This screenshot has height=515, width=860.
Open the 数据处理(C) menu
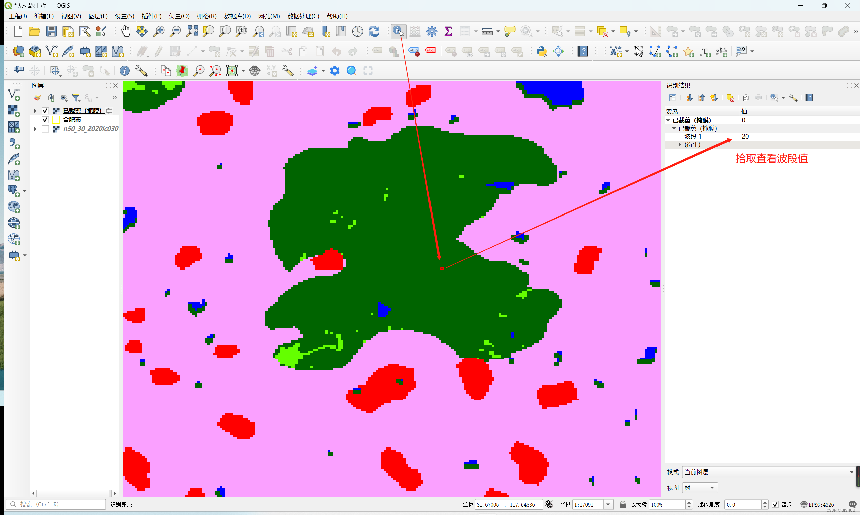pyautogui.click(x=303, y=16)
